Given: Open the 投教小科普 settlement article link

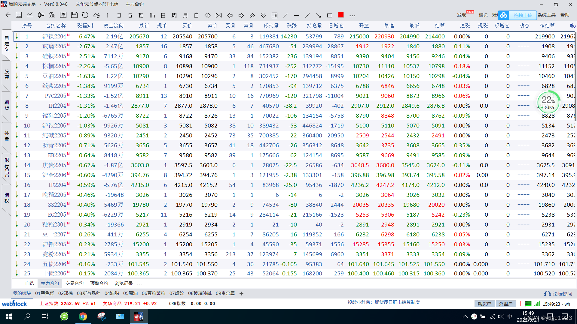Looking at the screenshot, I should [x=384, y=302].
